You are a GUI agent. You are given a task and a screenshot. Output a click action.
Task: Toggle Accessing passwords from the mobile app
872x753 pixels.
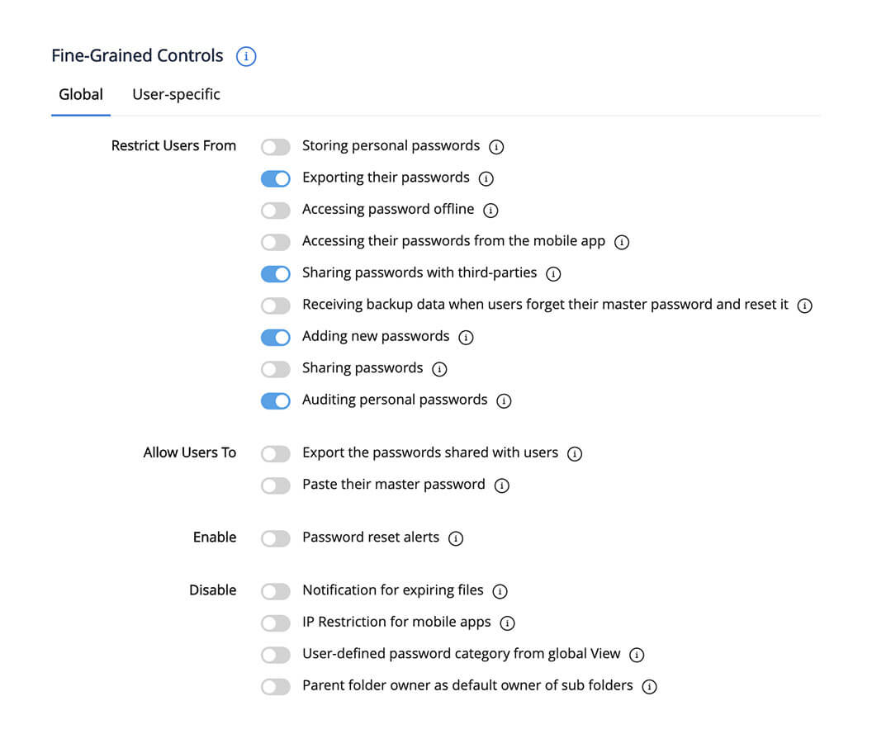click(x=276, y=242)
